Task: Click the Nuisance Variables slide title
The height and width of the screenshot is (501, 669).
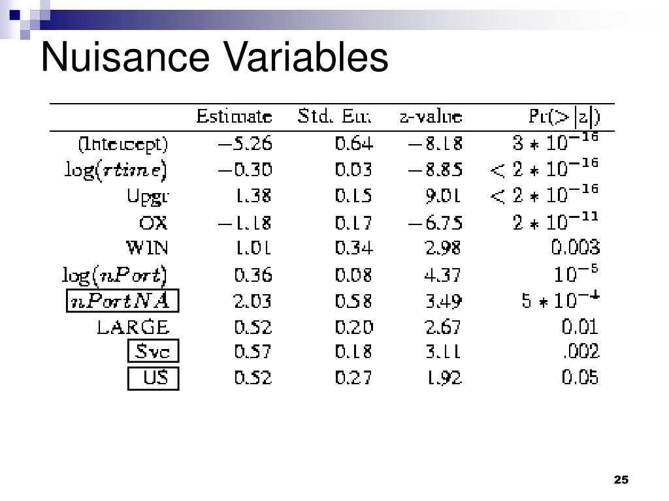Action: pos(214,57)
